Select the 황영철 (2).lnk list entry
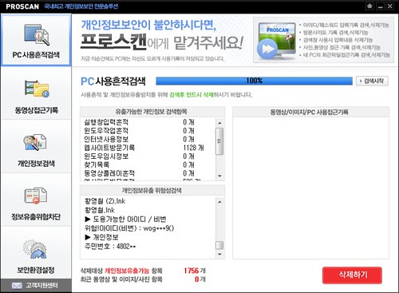 click(105, 201)
